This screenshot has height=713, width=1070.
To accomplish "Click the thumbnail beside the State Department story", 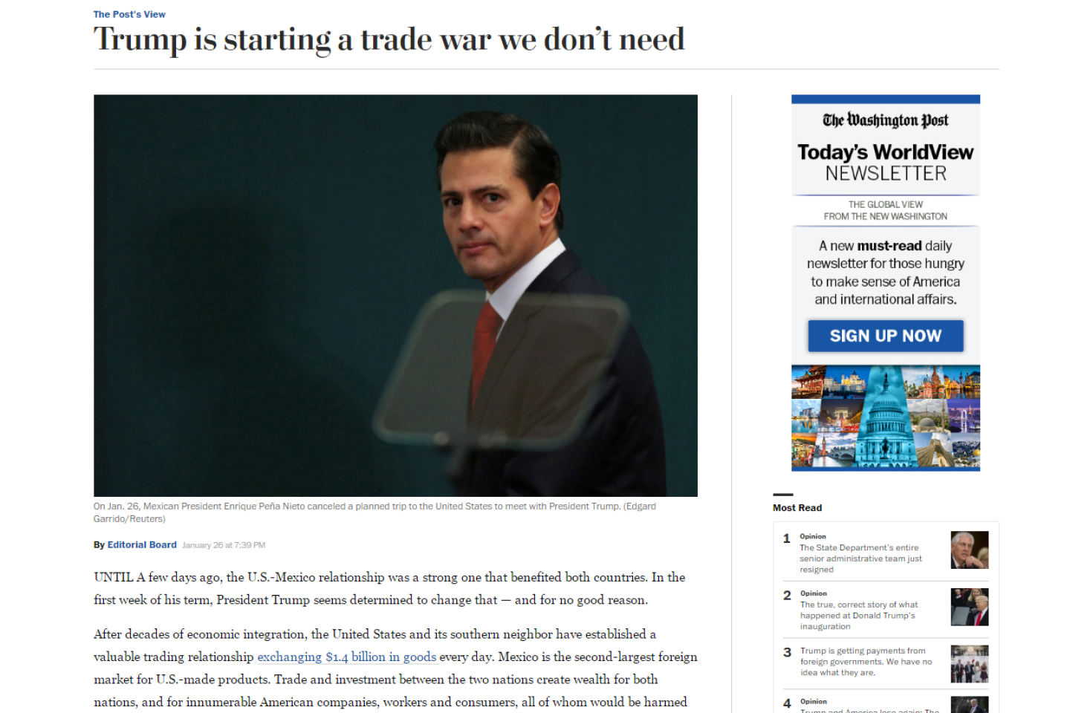I will [969, 550].
